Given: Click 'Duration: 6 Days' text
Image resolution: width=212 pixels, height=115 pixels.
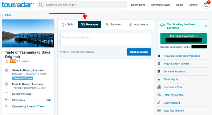Looking at the screenshot, I should point(22,94).
